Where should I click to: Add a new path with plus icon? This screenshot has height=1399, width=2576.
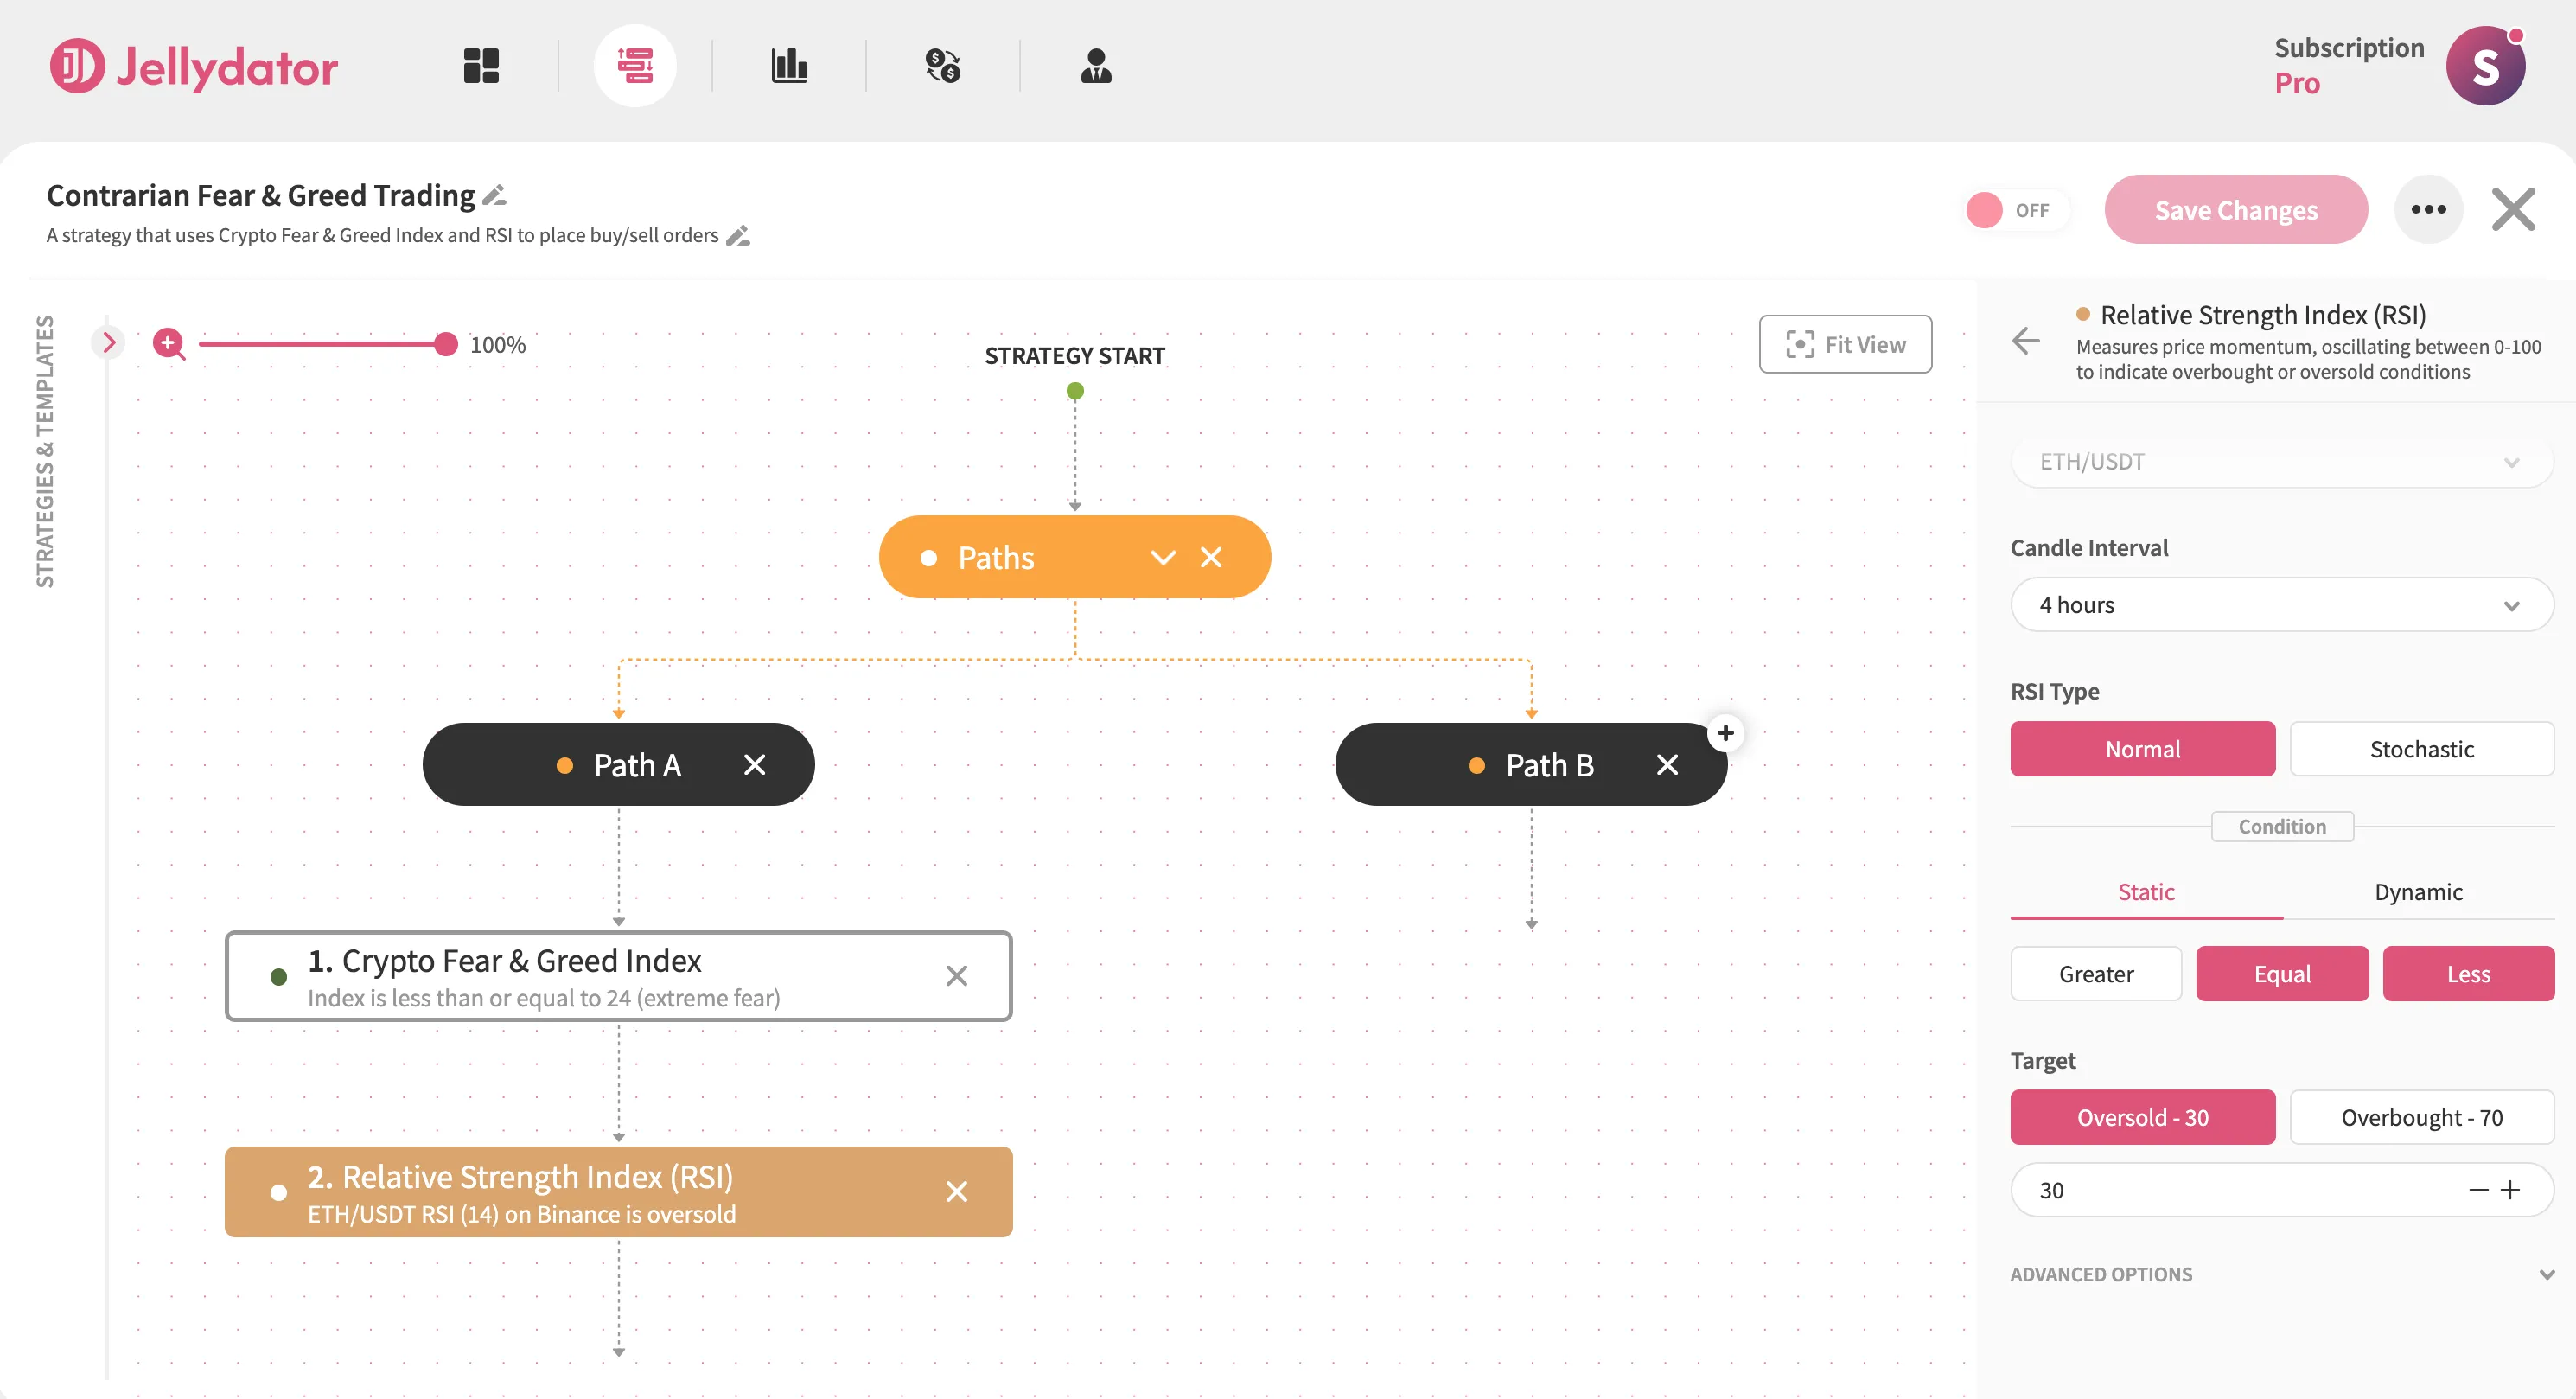pos(1726,733)
